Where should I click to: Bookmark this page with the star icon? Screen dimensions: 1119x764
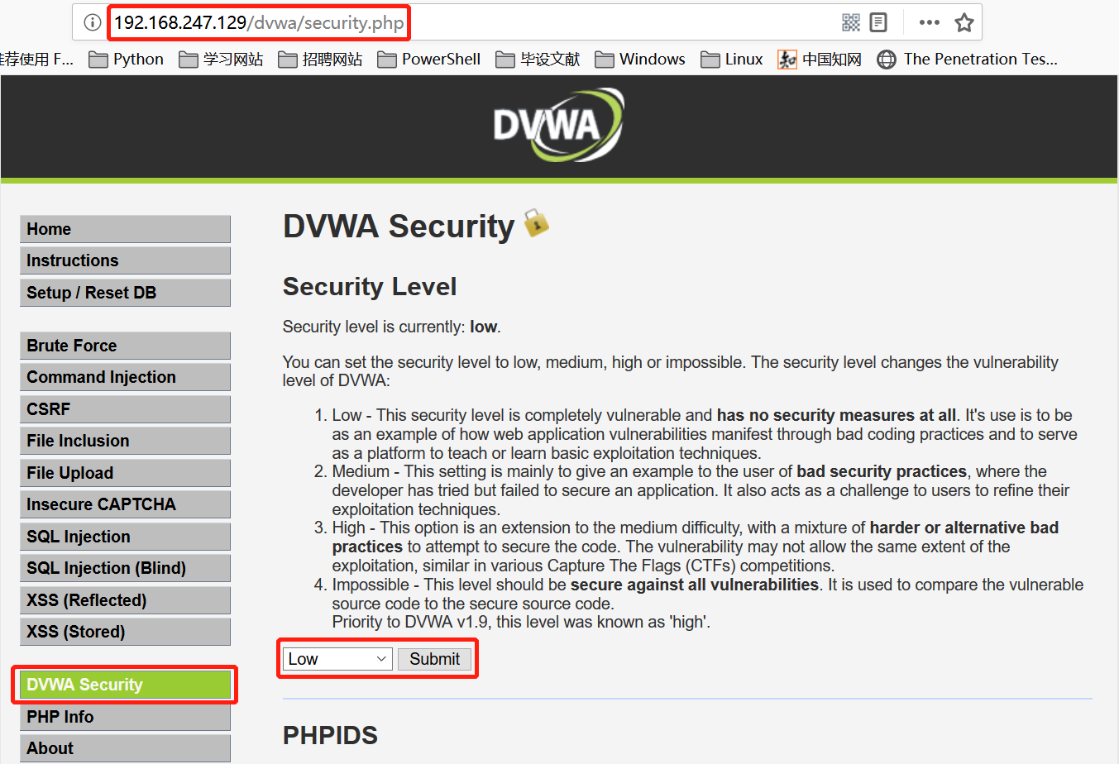[964, 22]
